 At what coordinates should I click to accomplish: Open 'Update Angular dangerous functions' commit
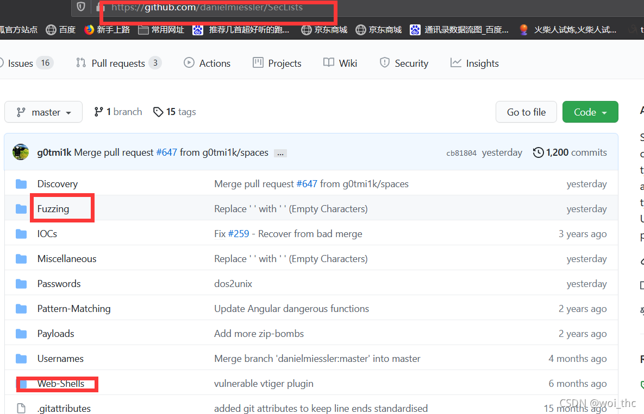point(292,309)
